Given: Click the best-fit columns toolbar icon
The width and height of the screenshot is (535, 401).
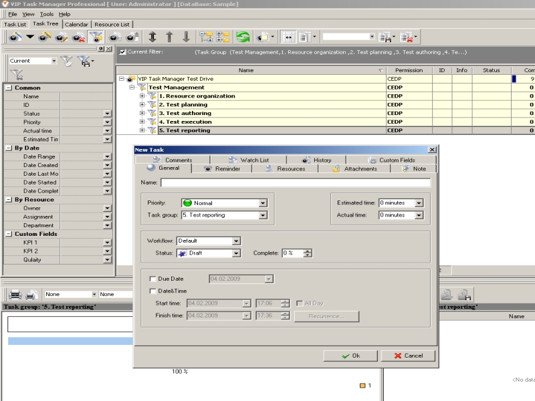Looking at the screenshot, I should coord(288,37).
